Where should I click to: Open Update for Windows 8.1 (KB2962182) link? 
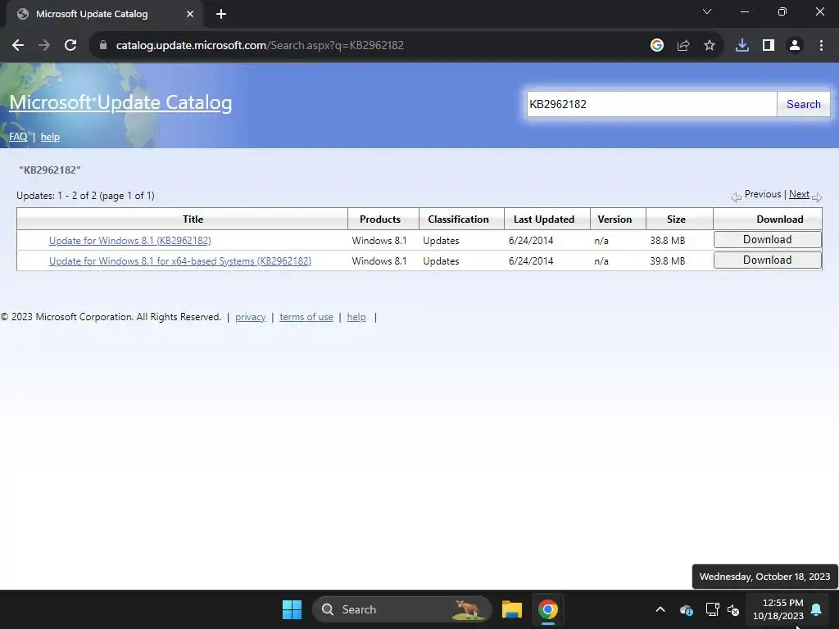click(130, 241)
